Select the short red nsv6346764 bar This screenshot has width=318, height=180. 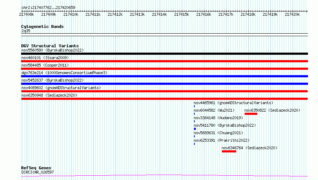(x=229, y=151)
